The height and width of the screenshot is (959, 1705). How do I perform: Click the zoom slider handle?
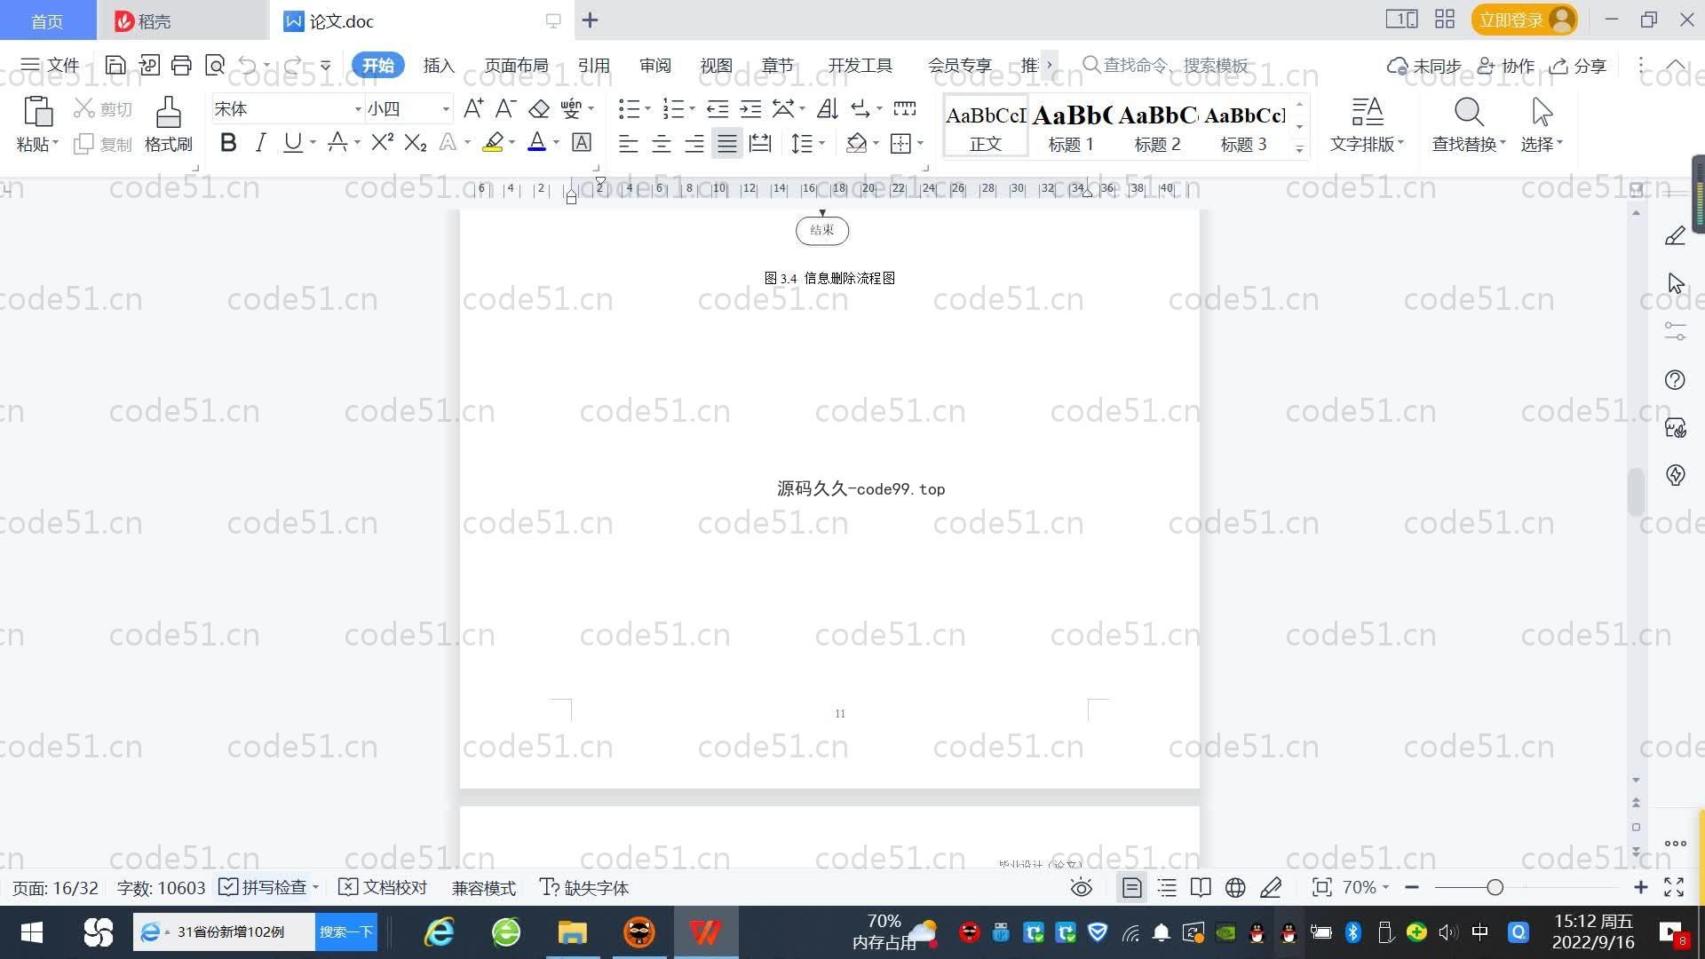click(1495, 888)
